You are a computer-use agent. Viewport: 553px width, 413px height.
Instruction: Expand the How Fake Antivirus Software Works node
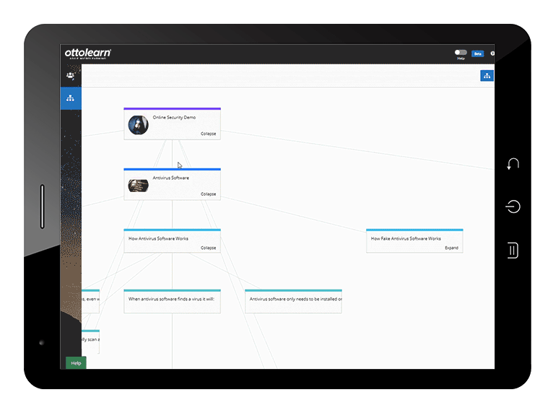451,248
